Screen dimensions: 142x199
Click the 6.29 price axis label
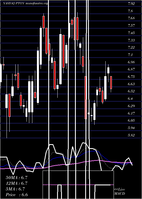point(131,106)
